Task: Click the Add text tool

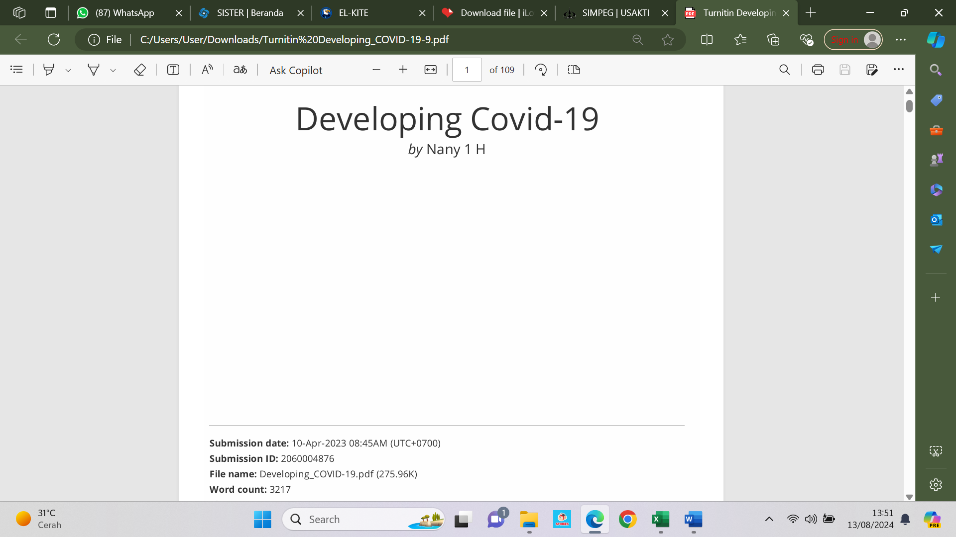Action: [173, 70]
